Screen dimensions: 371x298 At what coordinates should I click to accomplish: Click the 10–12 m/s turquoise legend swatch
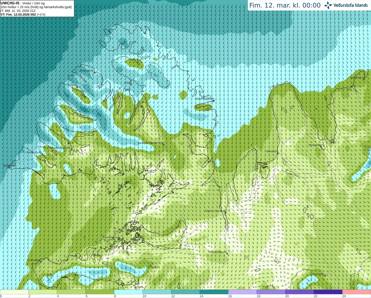coord(157,292)
